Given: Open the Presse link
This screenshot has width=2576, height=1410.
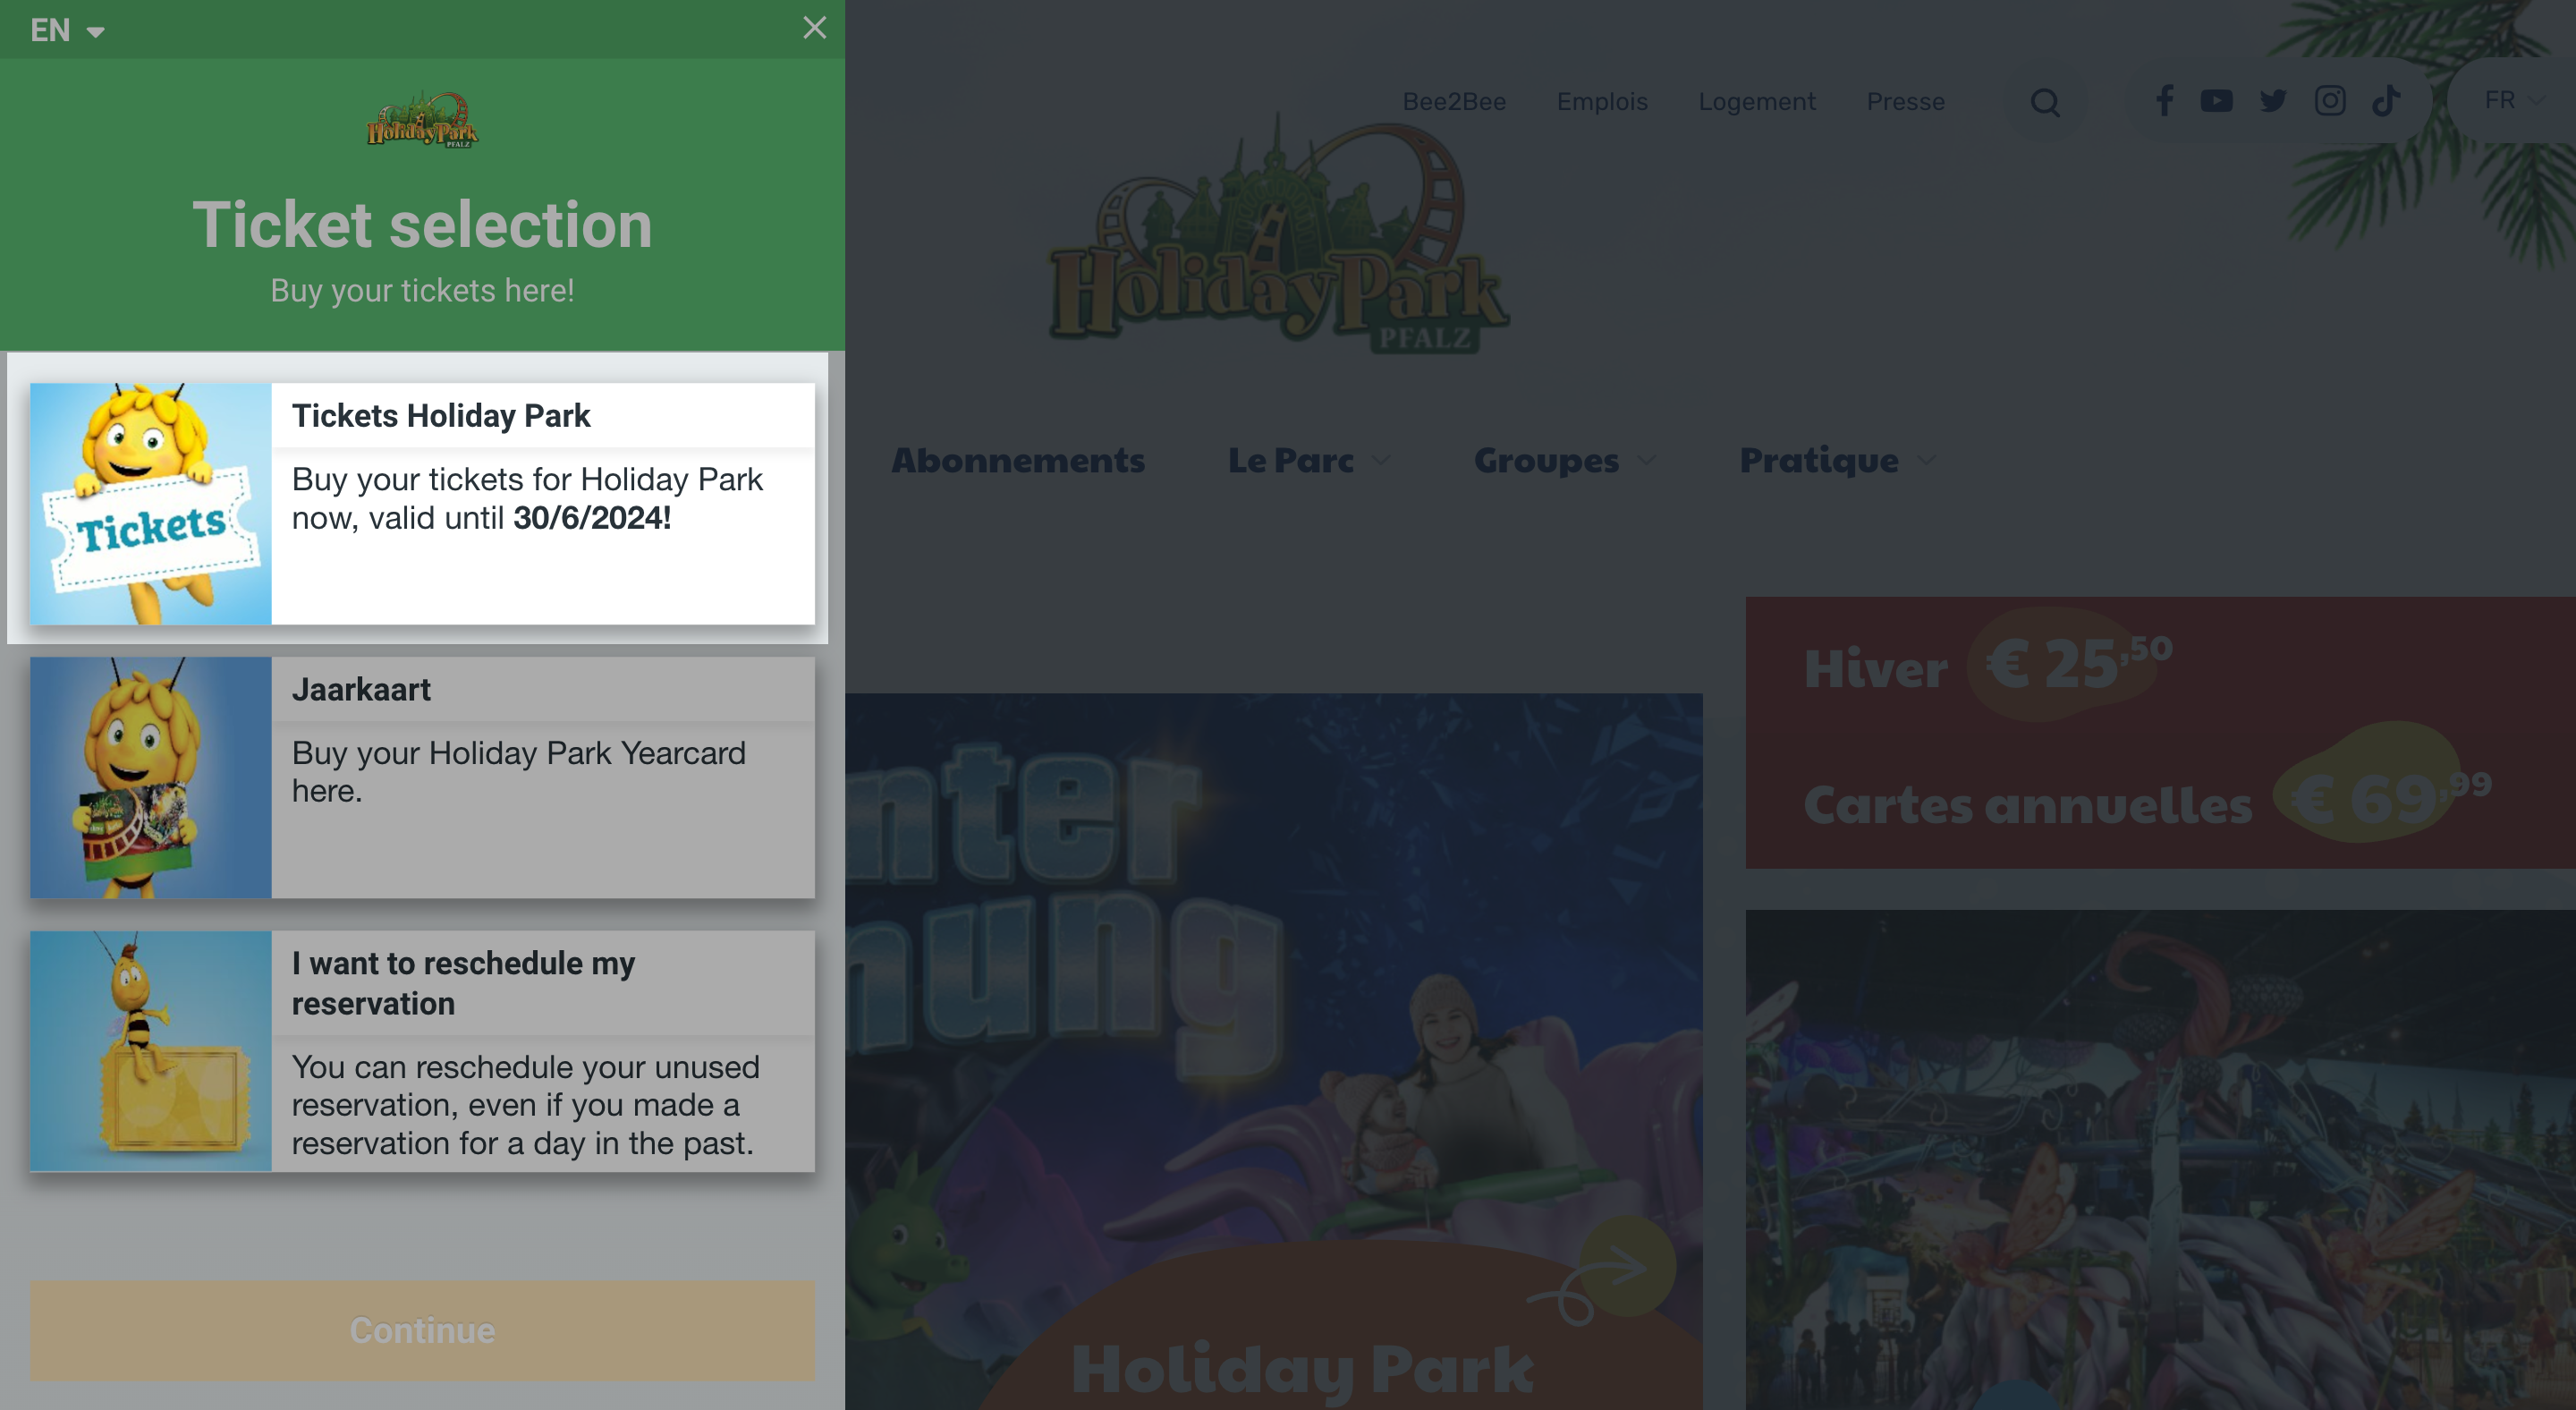Looking at the screenshot, I should (x=1906, y=101).
